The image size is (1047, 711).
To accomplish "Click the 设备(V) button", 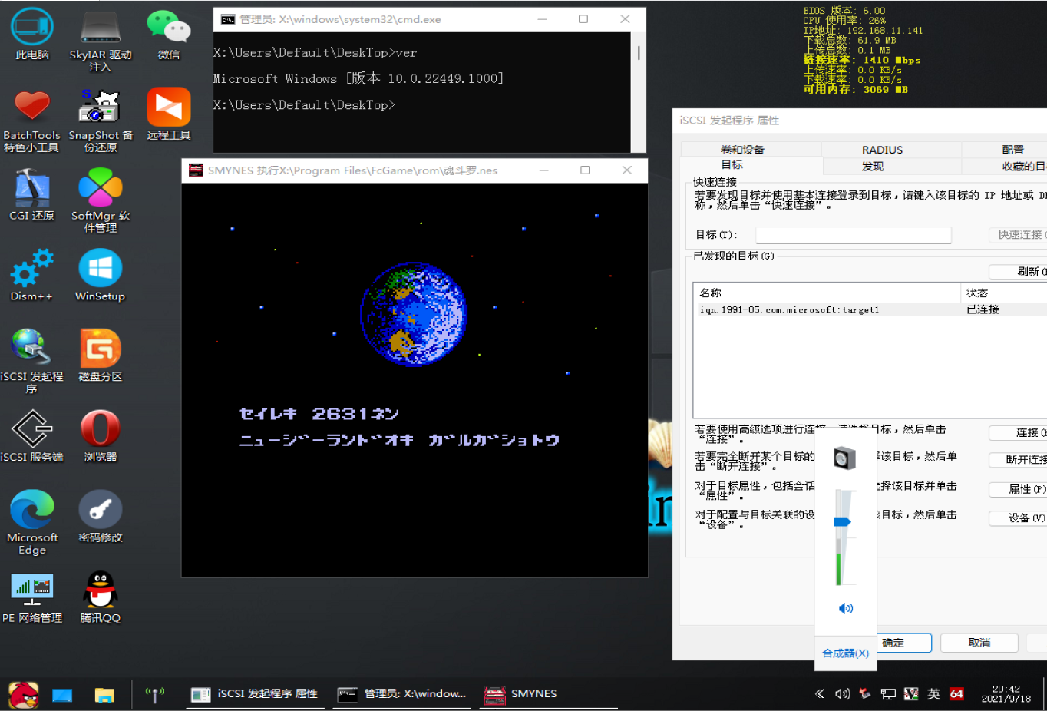I will pos(1018,518).
